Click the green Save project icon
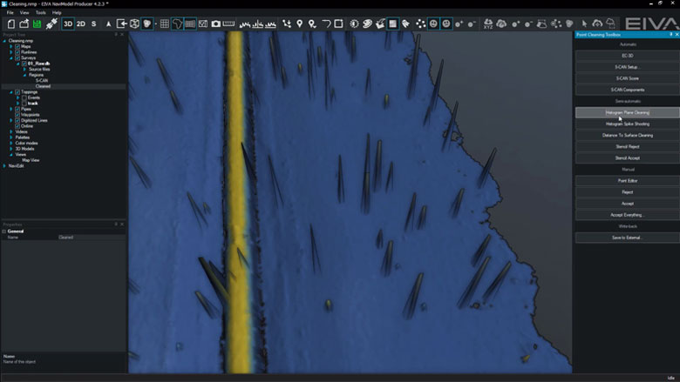Viewport: 680px width, 382px height. 37,23
